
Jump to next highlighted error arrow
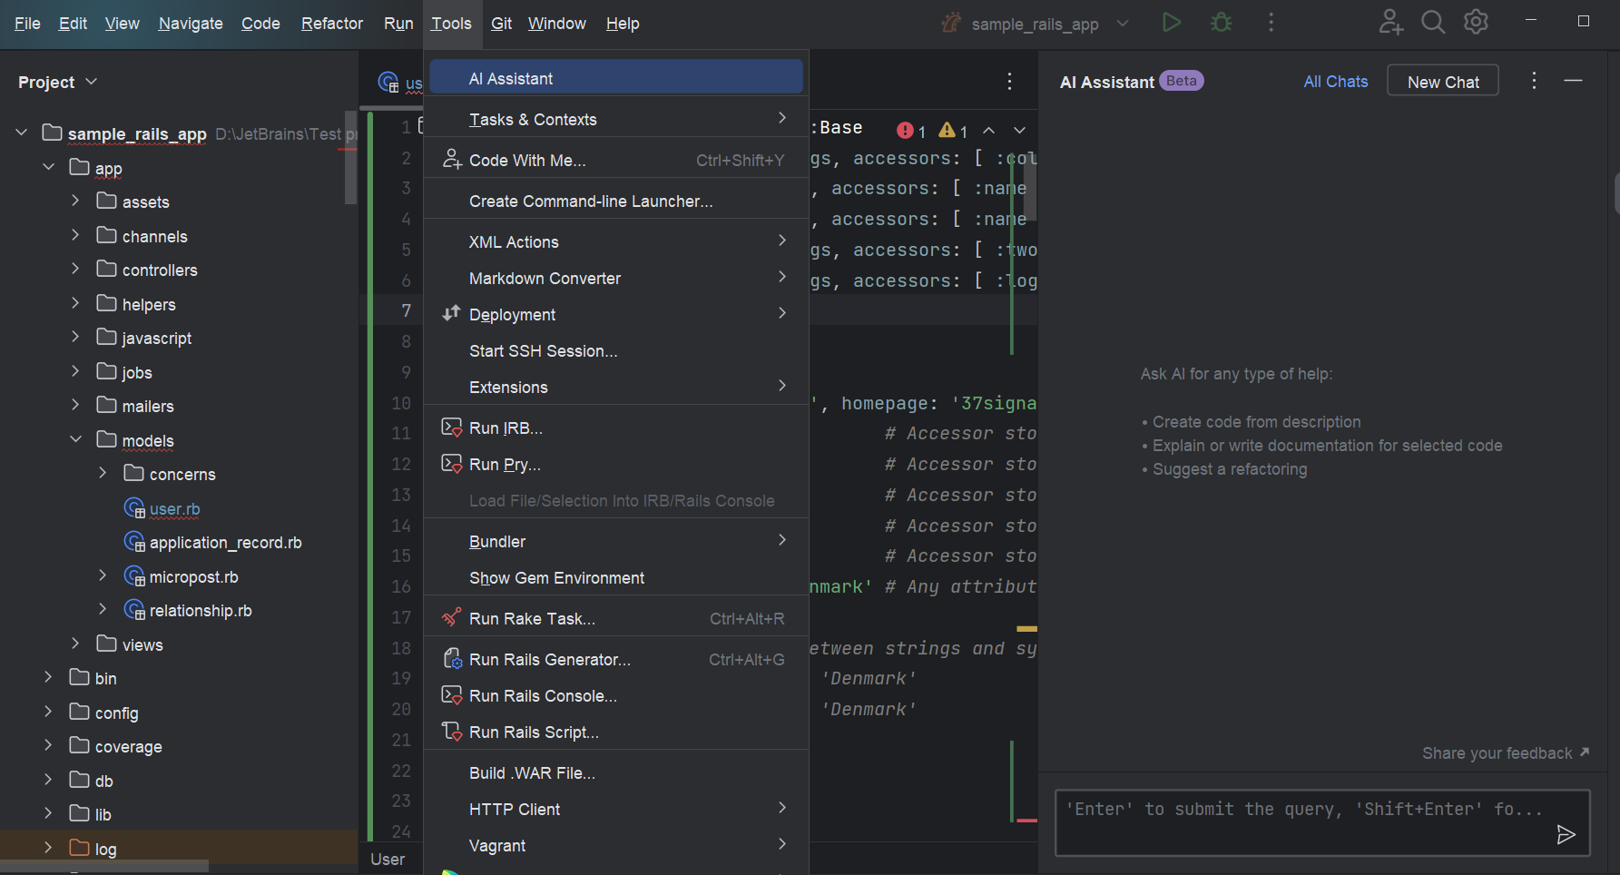tap(1019, 131)
